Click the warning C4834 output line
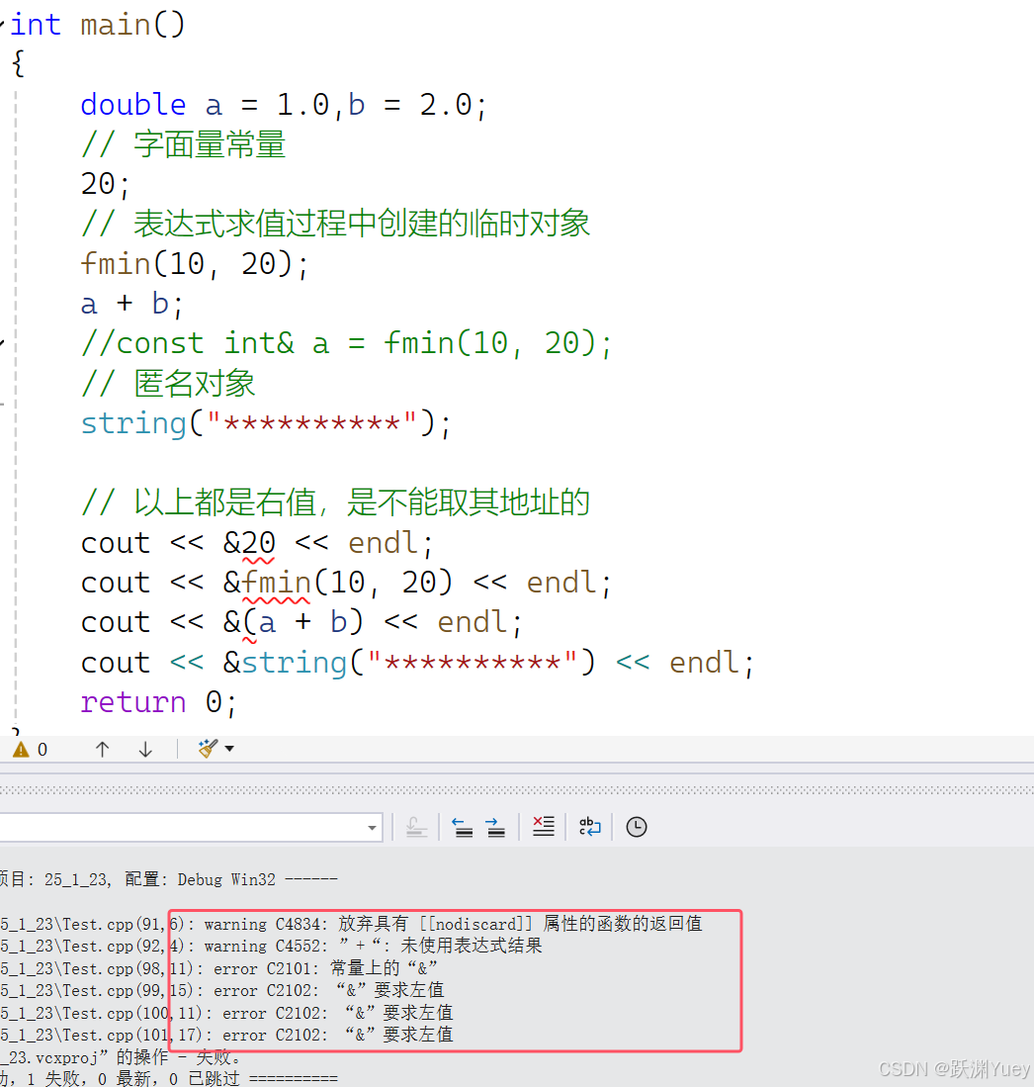The height and width of the screenshot is (1087, 1034). point(351,924)
